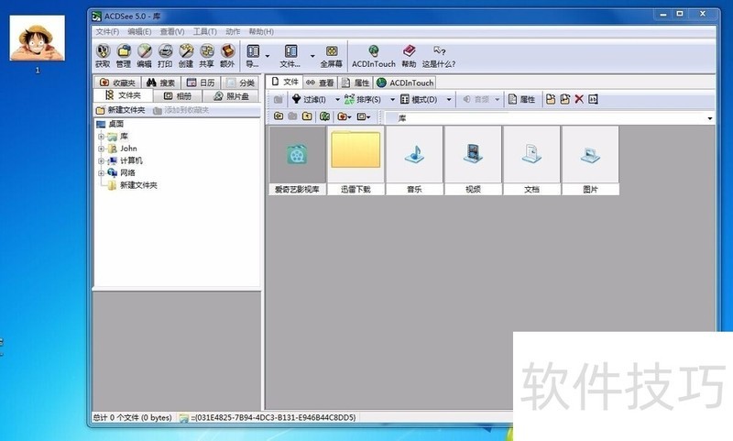
Task: Switch to the 分类 tab
Action: [240, 83]
